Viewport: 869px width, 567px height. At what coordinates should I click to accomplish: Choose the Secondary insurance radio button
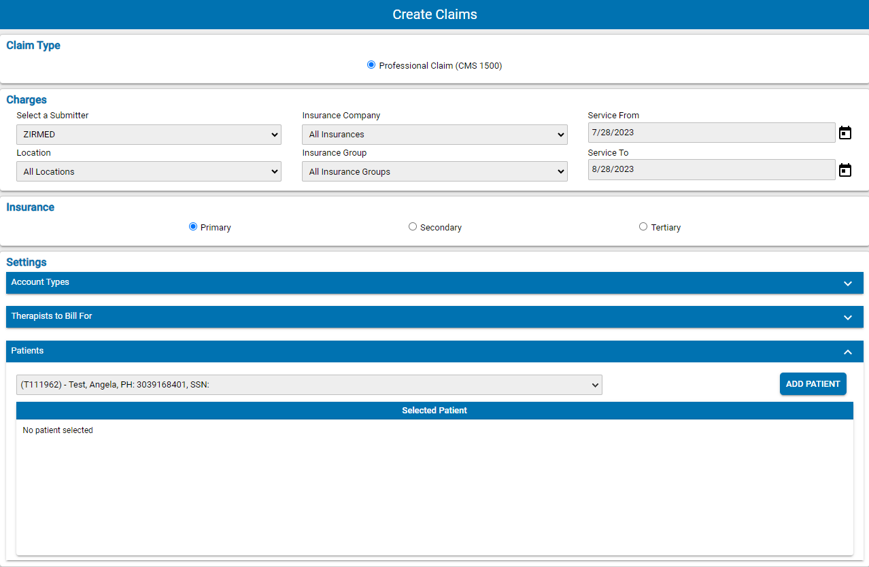[x=413, y=227]
